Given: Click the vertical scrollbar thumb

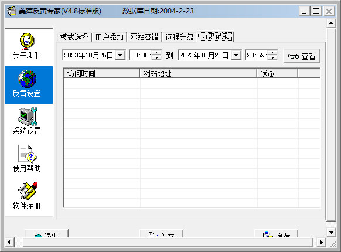Looking at the screenshot, I should click(331, 125).
